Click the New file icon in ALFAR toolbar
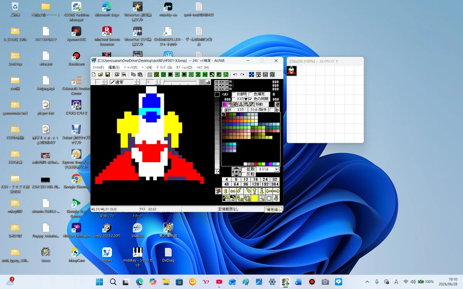This screenshot has height=289, width=463. click(x=93, y=74)
